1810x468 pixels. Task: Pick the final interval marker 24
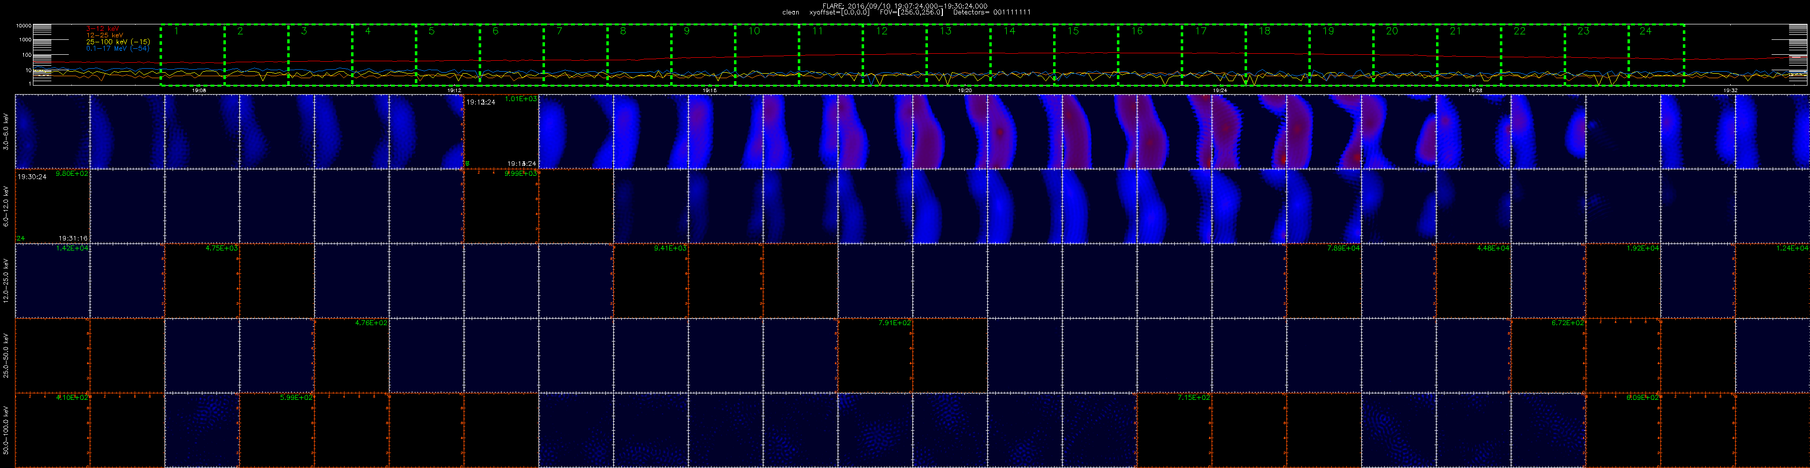[x=1645, y=31]
